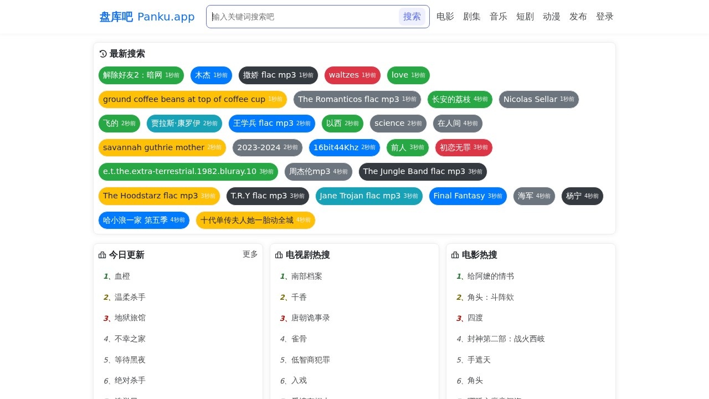Viewport: 709px width, 399px height.
Task: Focus the keyword search input box
Action: coord(304,17)
